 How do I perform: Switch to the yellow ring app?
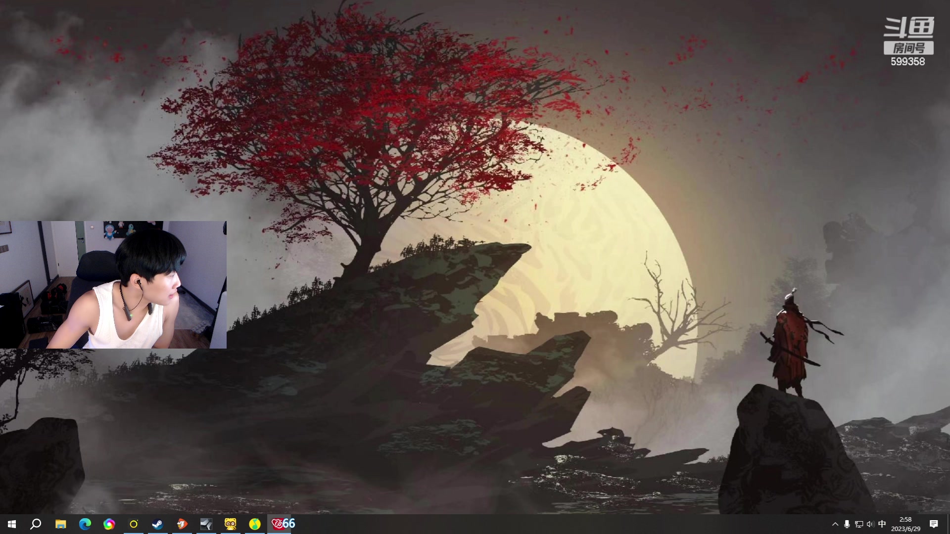[134, 524]
